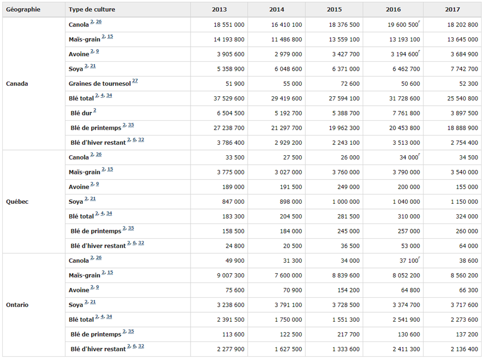Open footnote 15 for Québec Maïs-grain
This screenshot has height=359, width=483.
click(x=110, y=169)
